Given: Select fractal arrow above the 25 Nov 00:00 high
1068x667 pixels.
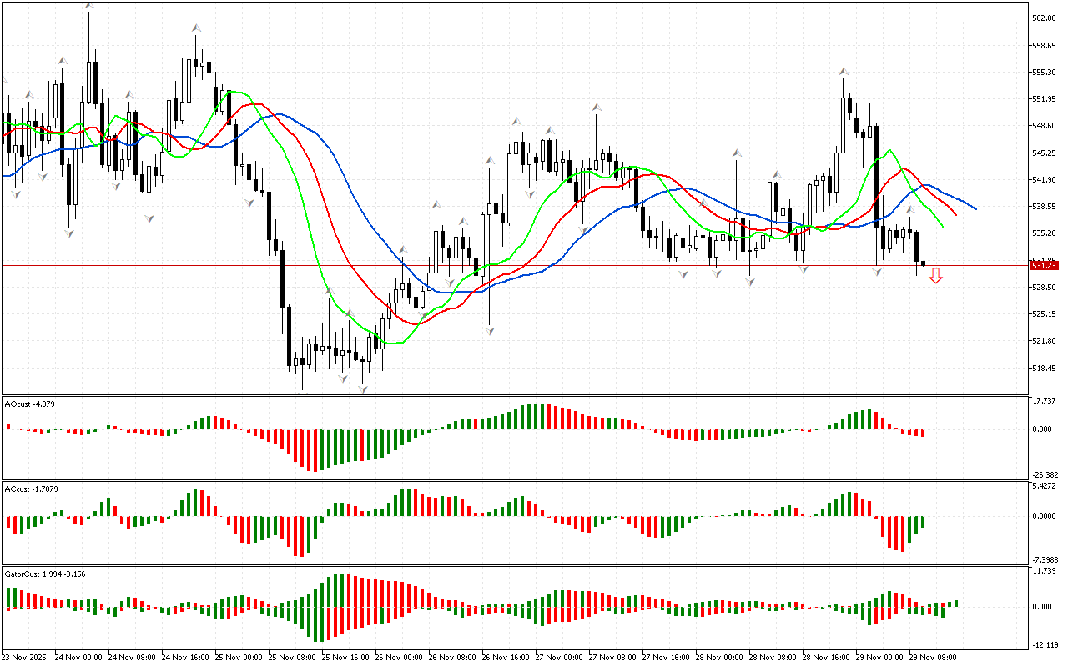Looking at the screenshot, I should tap(196, 28).
